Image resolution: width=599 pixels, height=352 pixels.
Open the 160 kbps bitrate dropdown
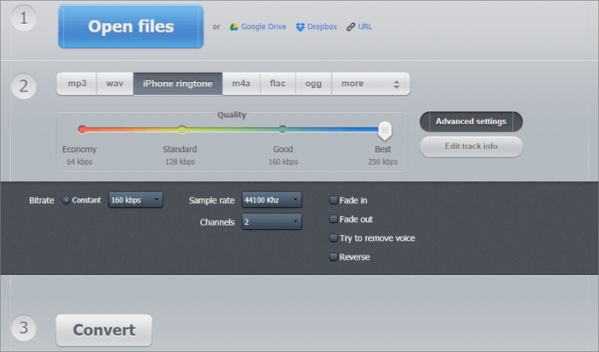point(135,201)
